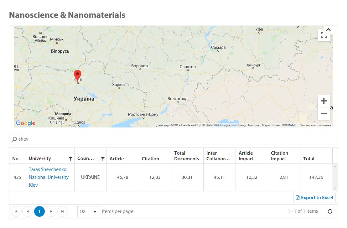
Task: Open the University column filter
Action: tap(70, 158)
